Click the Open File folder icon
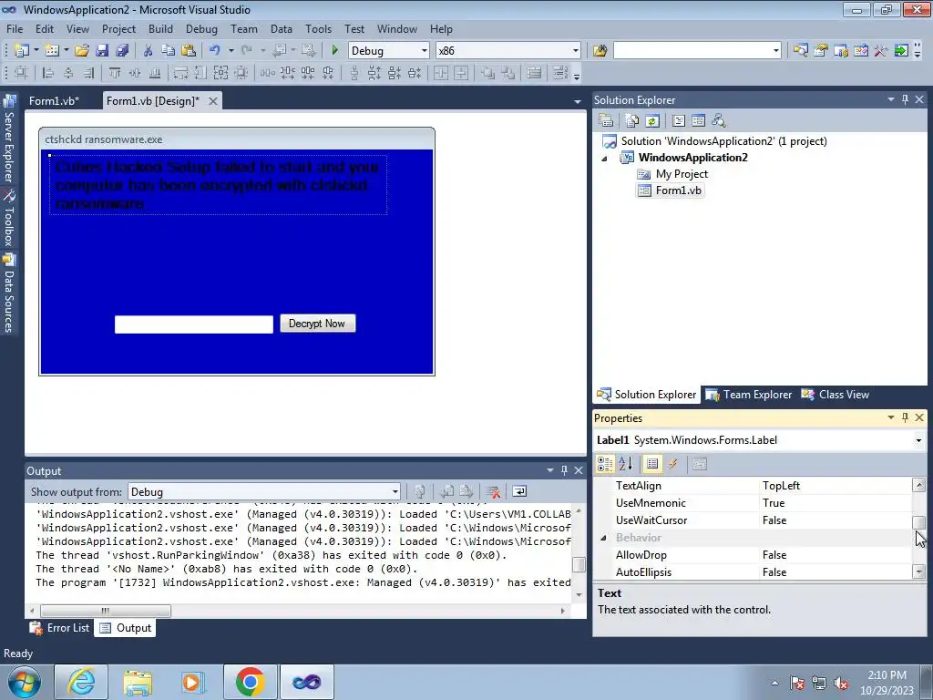Image resolution: width=933 pixels, height=700 pixels. (x=81, y=51)
